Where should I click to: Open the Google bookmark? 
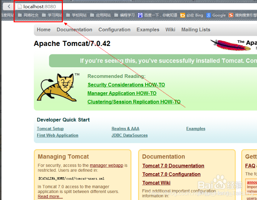click(x=216, y=15)
